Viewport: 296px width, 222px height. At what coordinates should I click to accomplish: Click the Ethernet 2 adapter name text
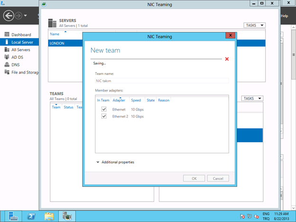pos(120,117)
